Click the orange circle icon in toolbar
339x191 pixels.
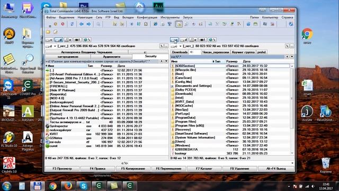point(56,24)
